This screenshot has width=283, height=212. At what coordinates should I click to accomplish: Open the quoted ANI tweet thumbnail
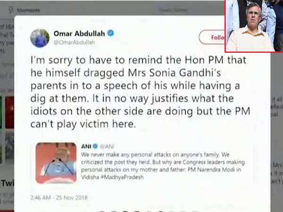(x=56, y=163)
